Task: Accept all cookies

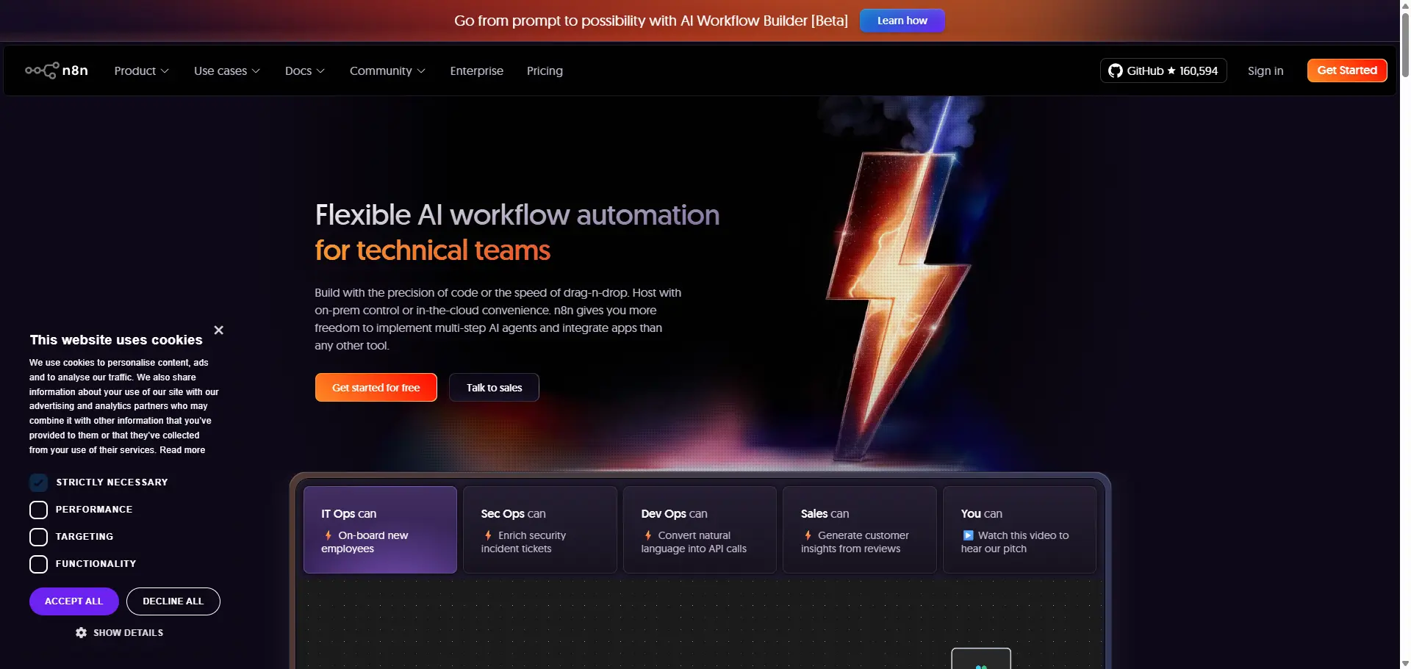Action: (x=74, y=601)
